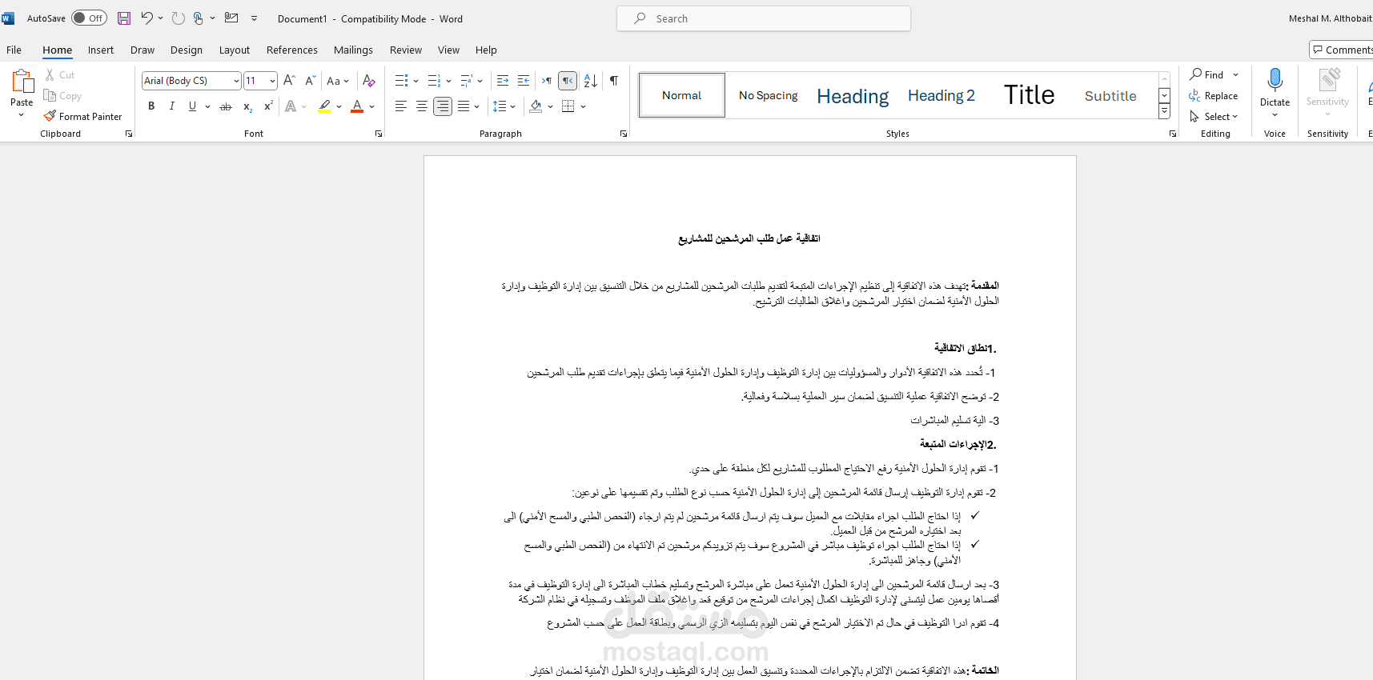
Task: Open Change Case dropdown
Action: [338, 81]
